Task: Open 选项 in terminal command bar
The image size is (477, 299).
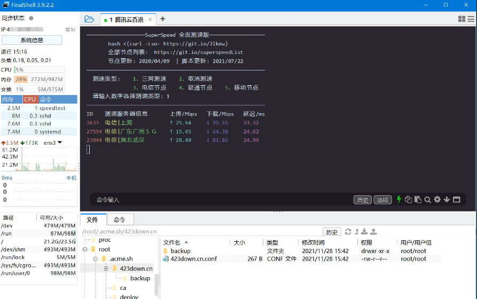Action: [x=382, y=200]
